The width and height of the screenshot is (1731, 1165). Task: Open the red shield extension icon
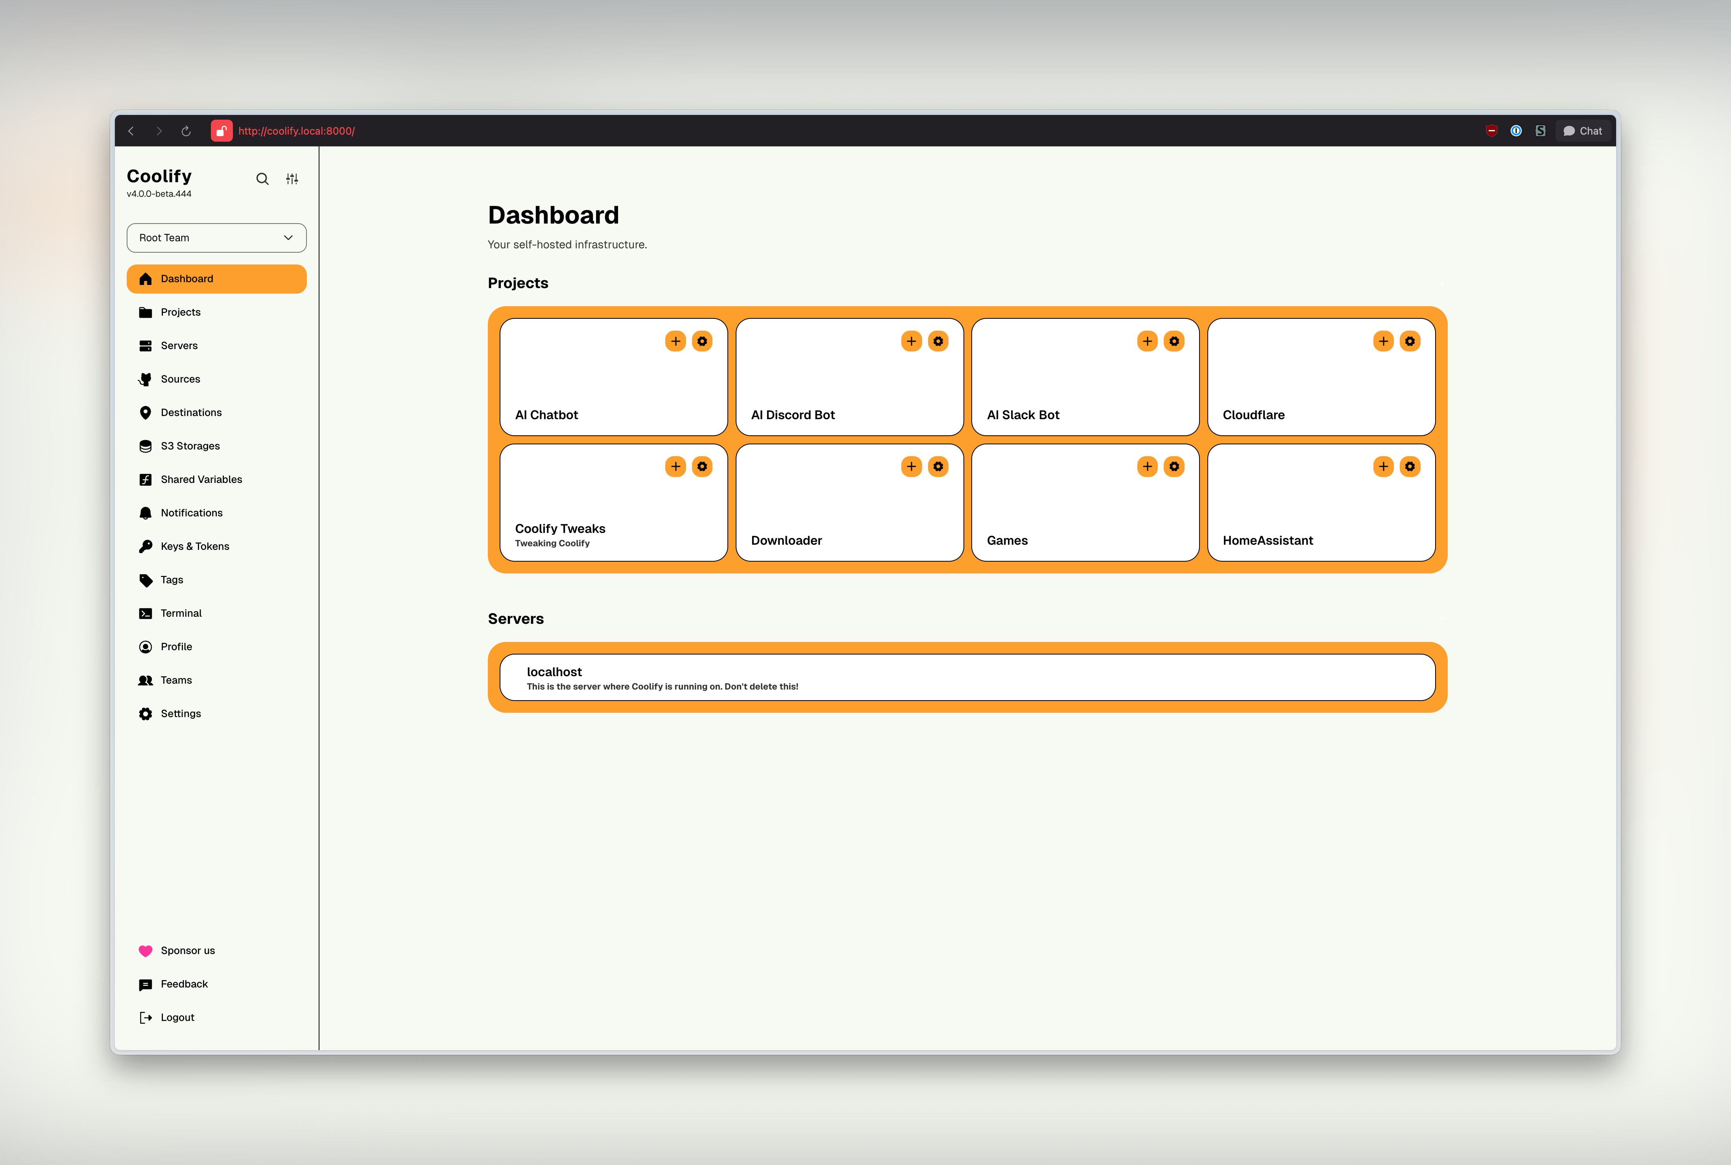pyautogui.click(x=1491, y=131)
